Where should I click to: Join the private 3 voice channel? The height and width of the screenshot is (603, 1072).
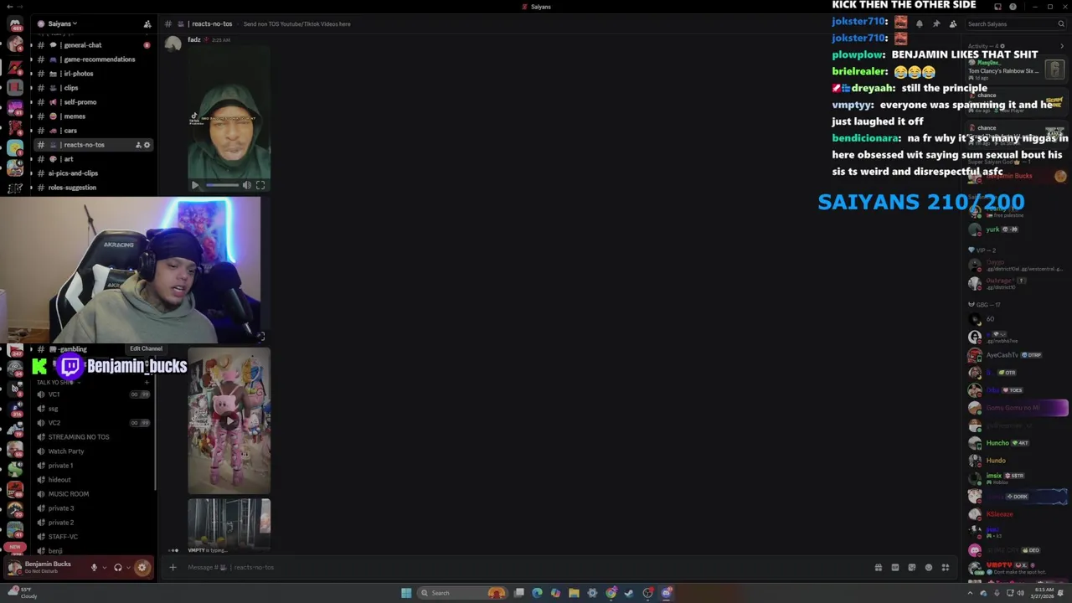click(92, 508)
